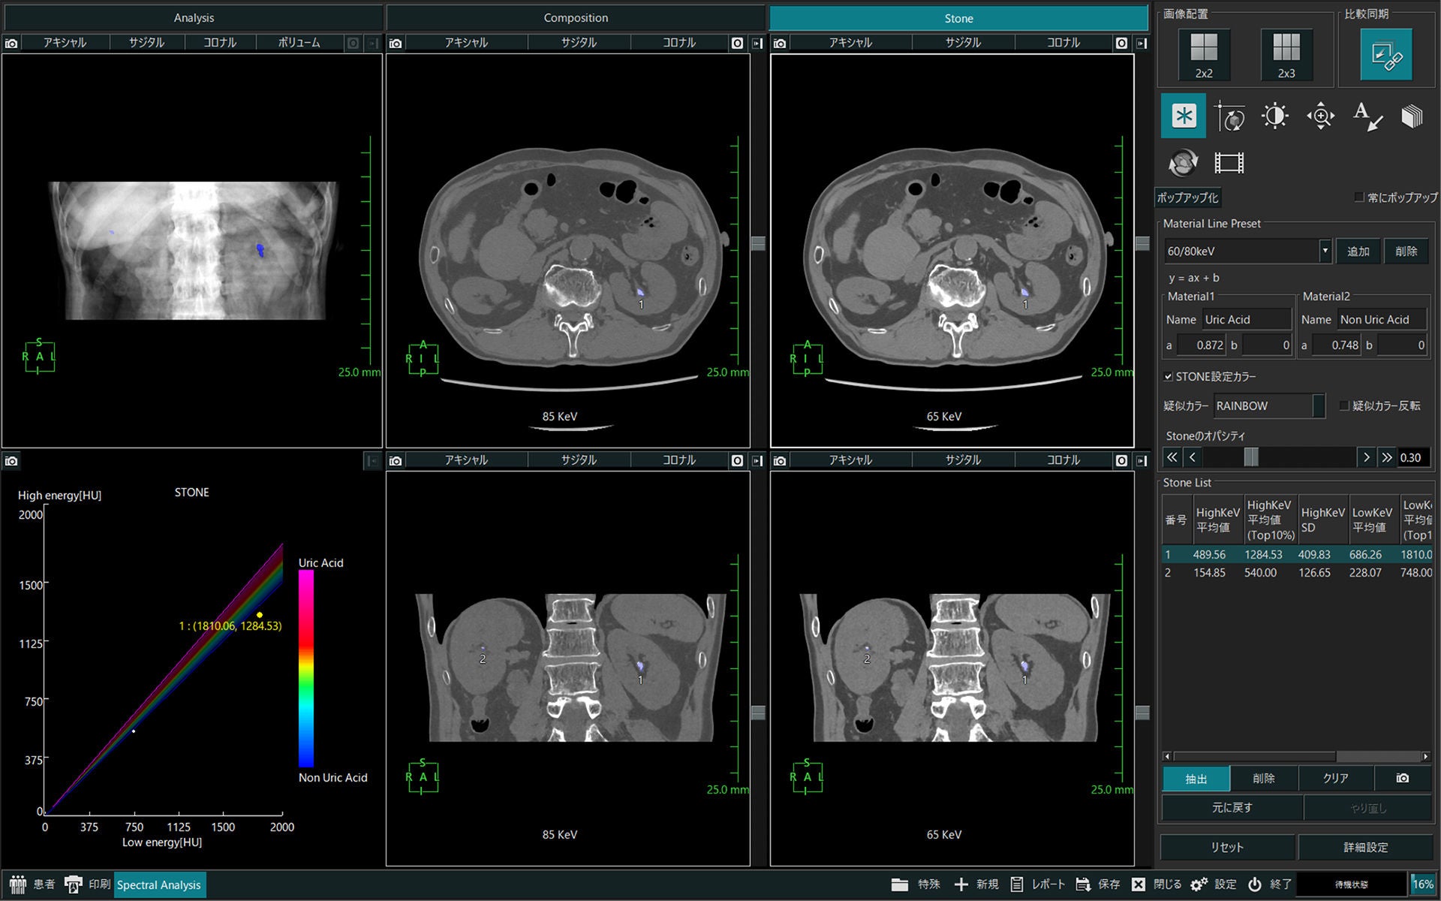This screenshot has height=901, width=1441.
Task: Switch to the Composition tab
Action: click(576, 17)
